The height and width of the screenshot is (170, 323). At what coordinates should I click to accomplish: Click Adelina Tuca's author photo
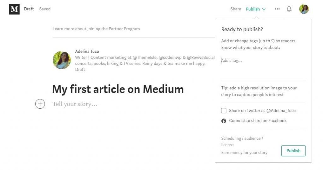coord(62,60)
